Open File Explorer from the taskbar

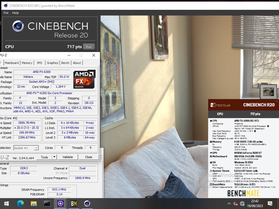point(34,204)
